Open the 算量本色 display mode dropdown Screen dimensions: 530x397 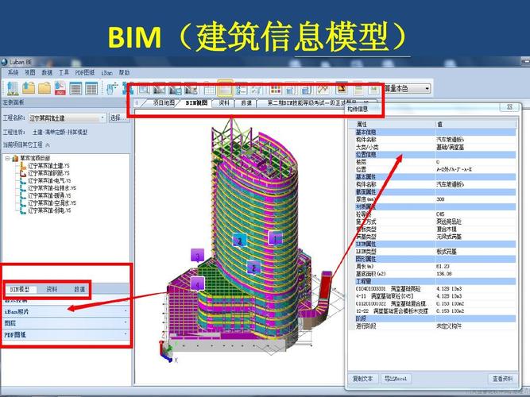tap(407, 88)
